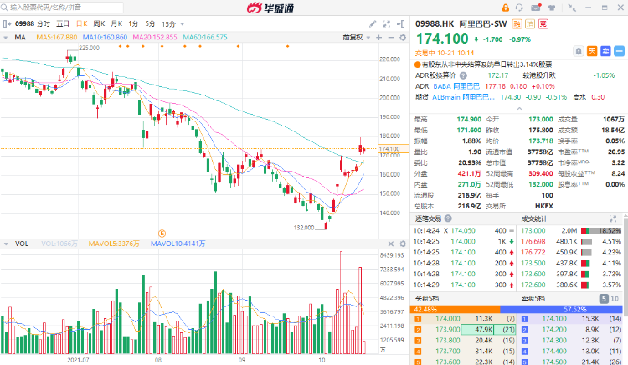Toggle the right side panel icon
The height and width of the screenshot is (365, 628).
(401, 24)
